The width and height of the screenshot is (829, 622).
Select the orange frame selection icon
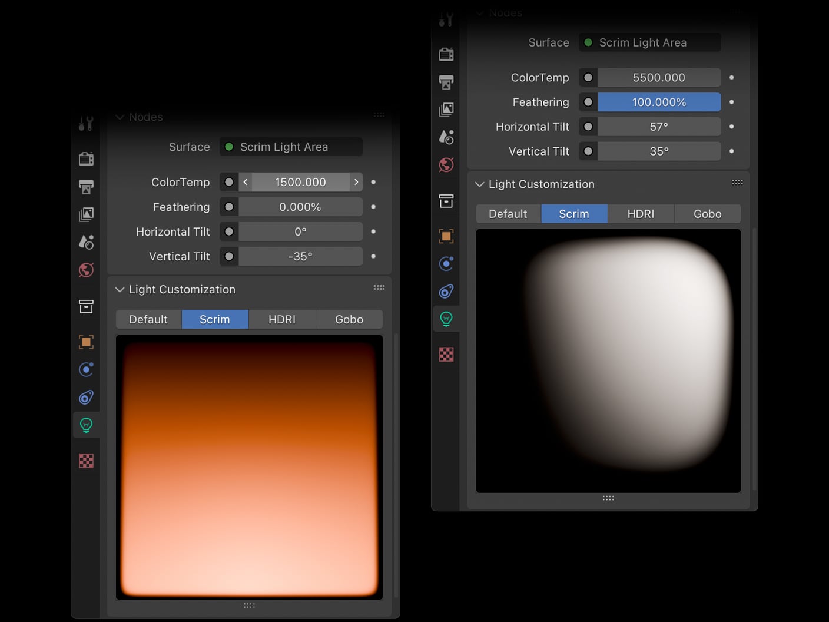point(87,341)
